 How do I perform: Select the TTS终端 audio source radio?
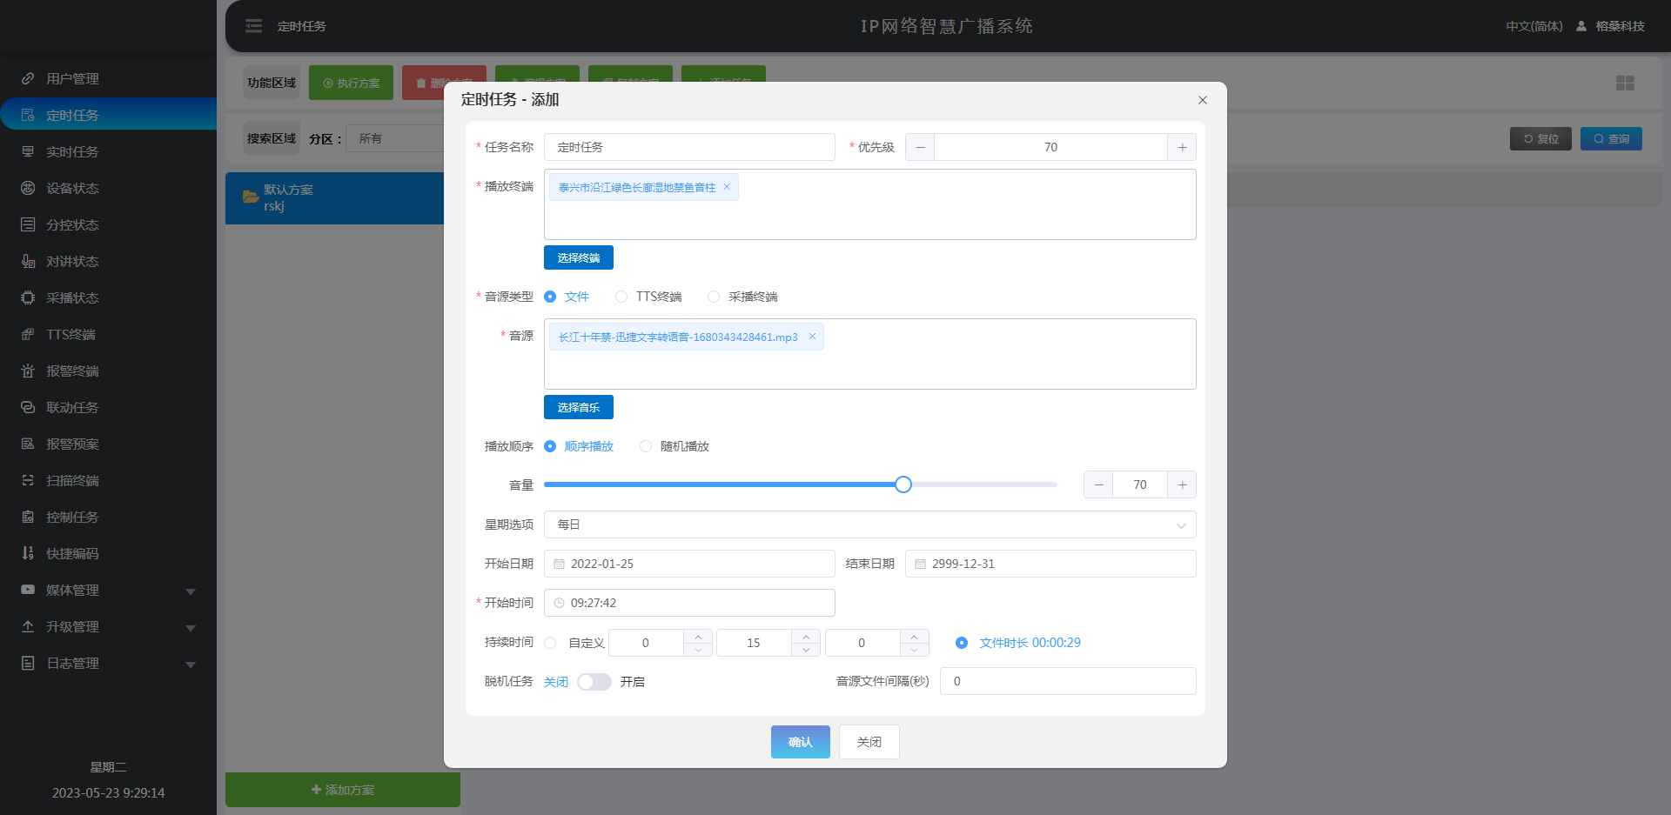tap(621, 297)
